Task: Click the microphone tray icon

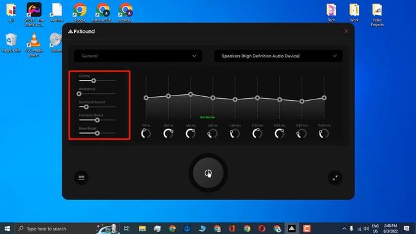Action: [x=352, y=228]
